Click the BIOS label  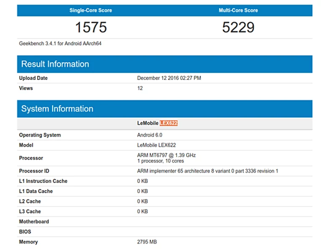(25, 232)
